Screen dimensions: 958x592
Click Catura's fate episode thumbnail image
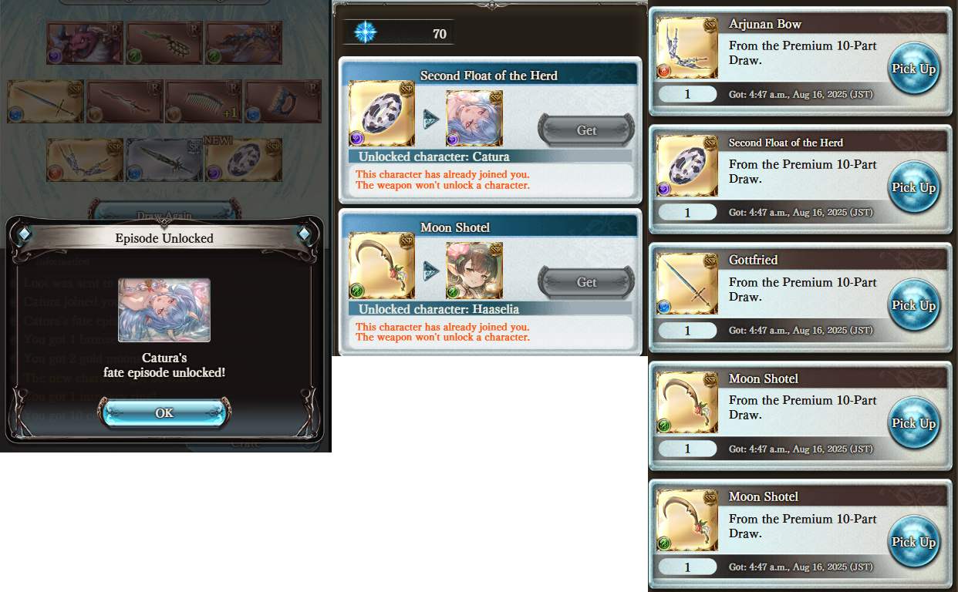pos(164,311)
